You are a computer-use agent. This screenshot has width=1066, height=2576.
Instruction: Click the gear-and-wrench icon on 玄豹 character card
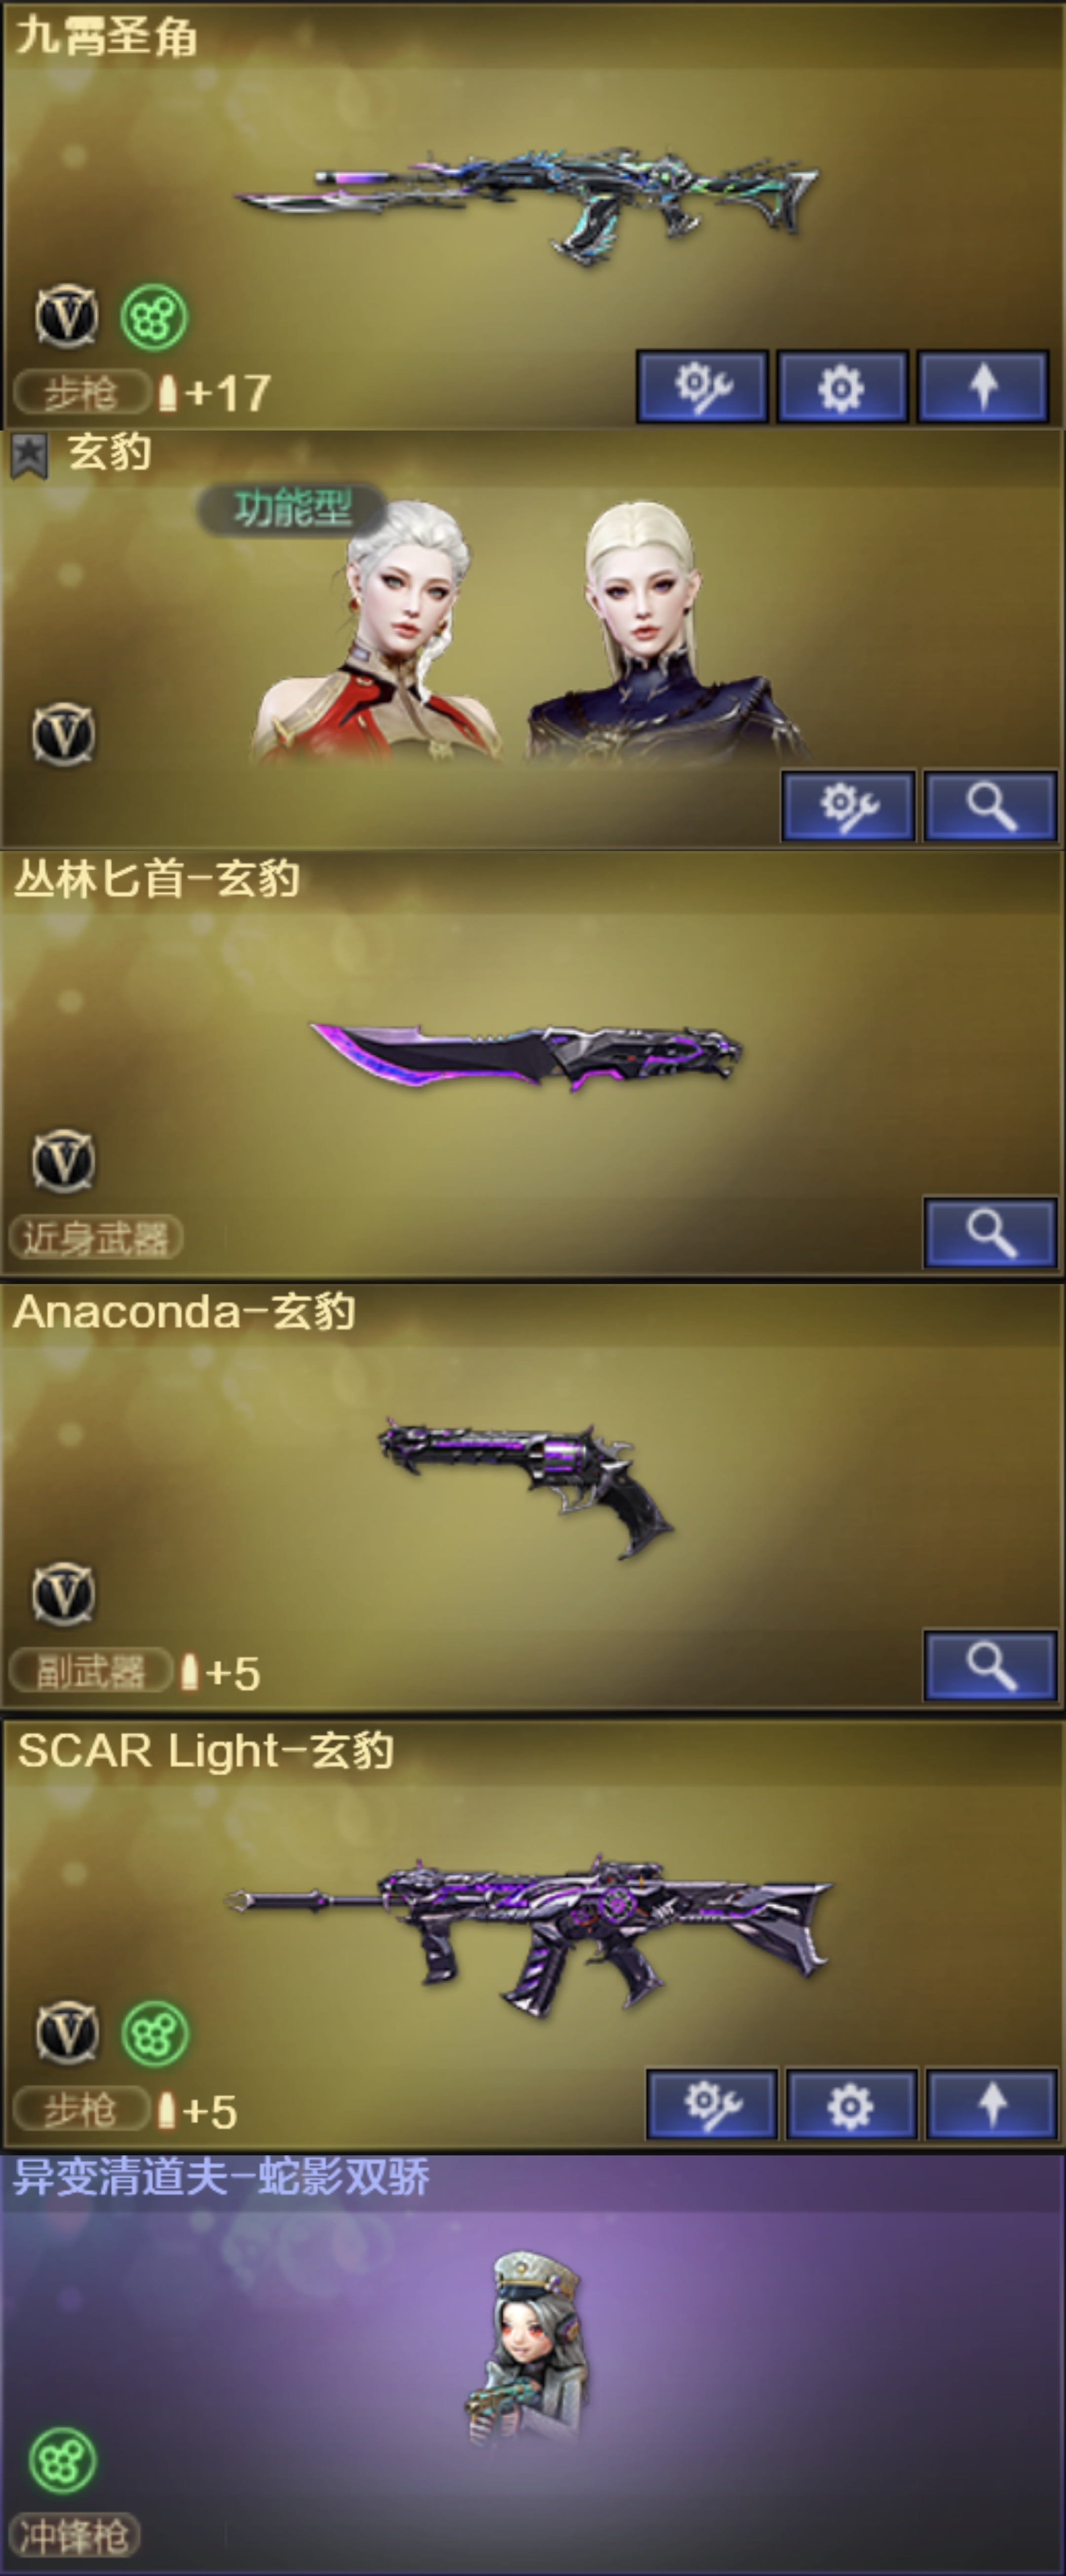848,805
